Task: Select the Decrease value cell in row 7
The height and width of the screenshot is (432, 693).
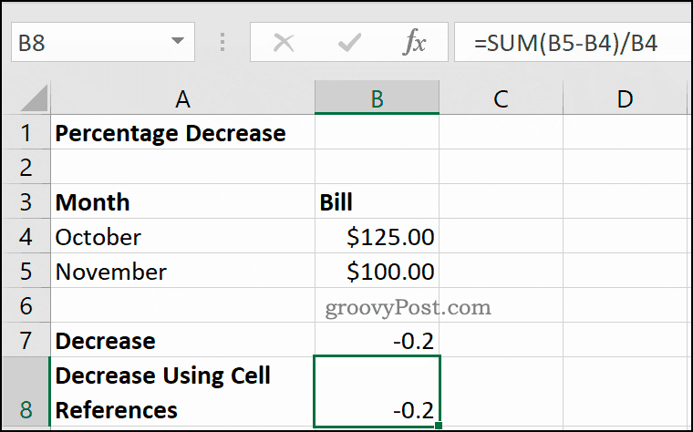Action: tap(377, 340)
